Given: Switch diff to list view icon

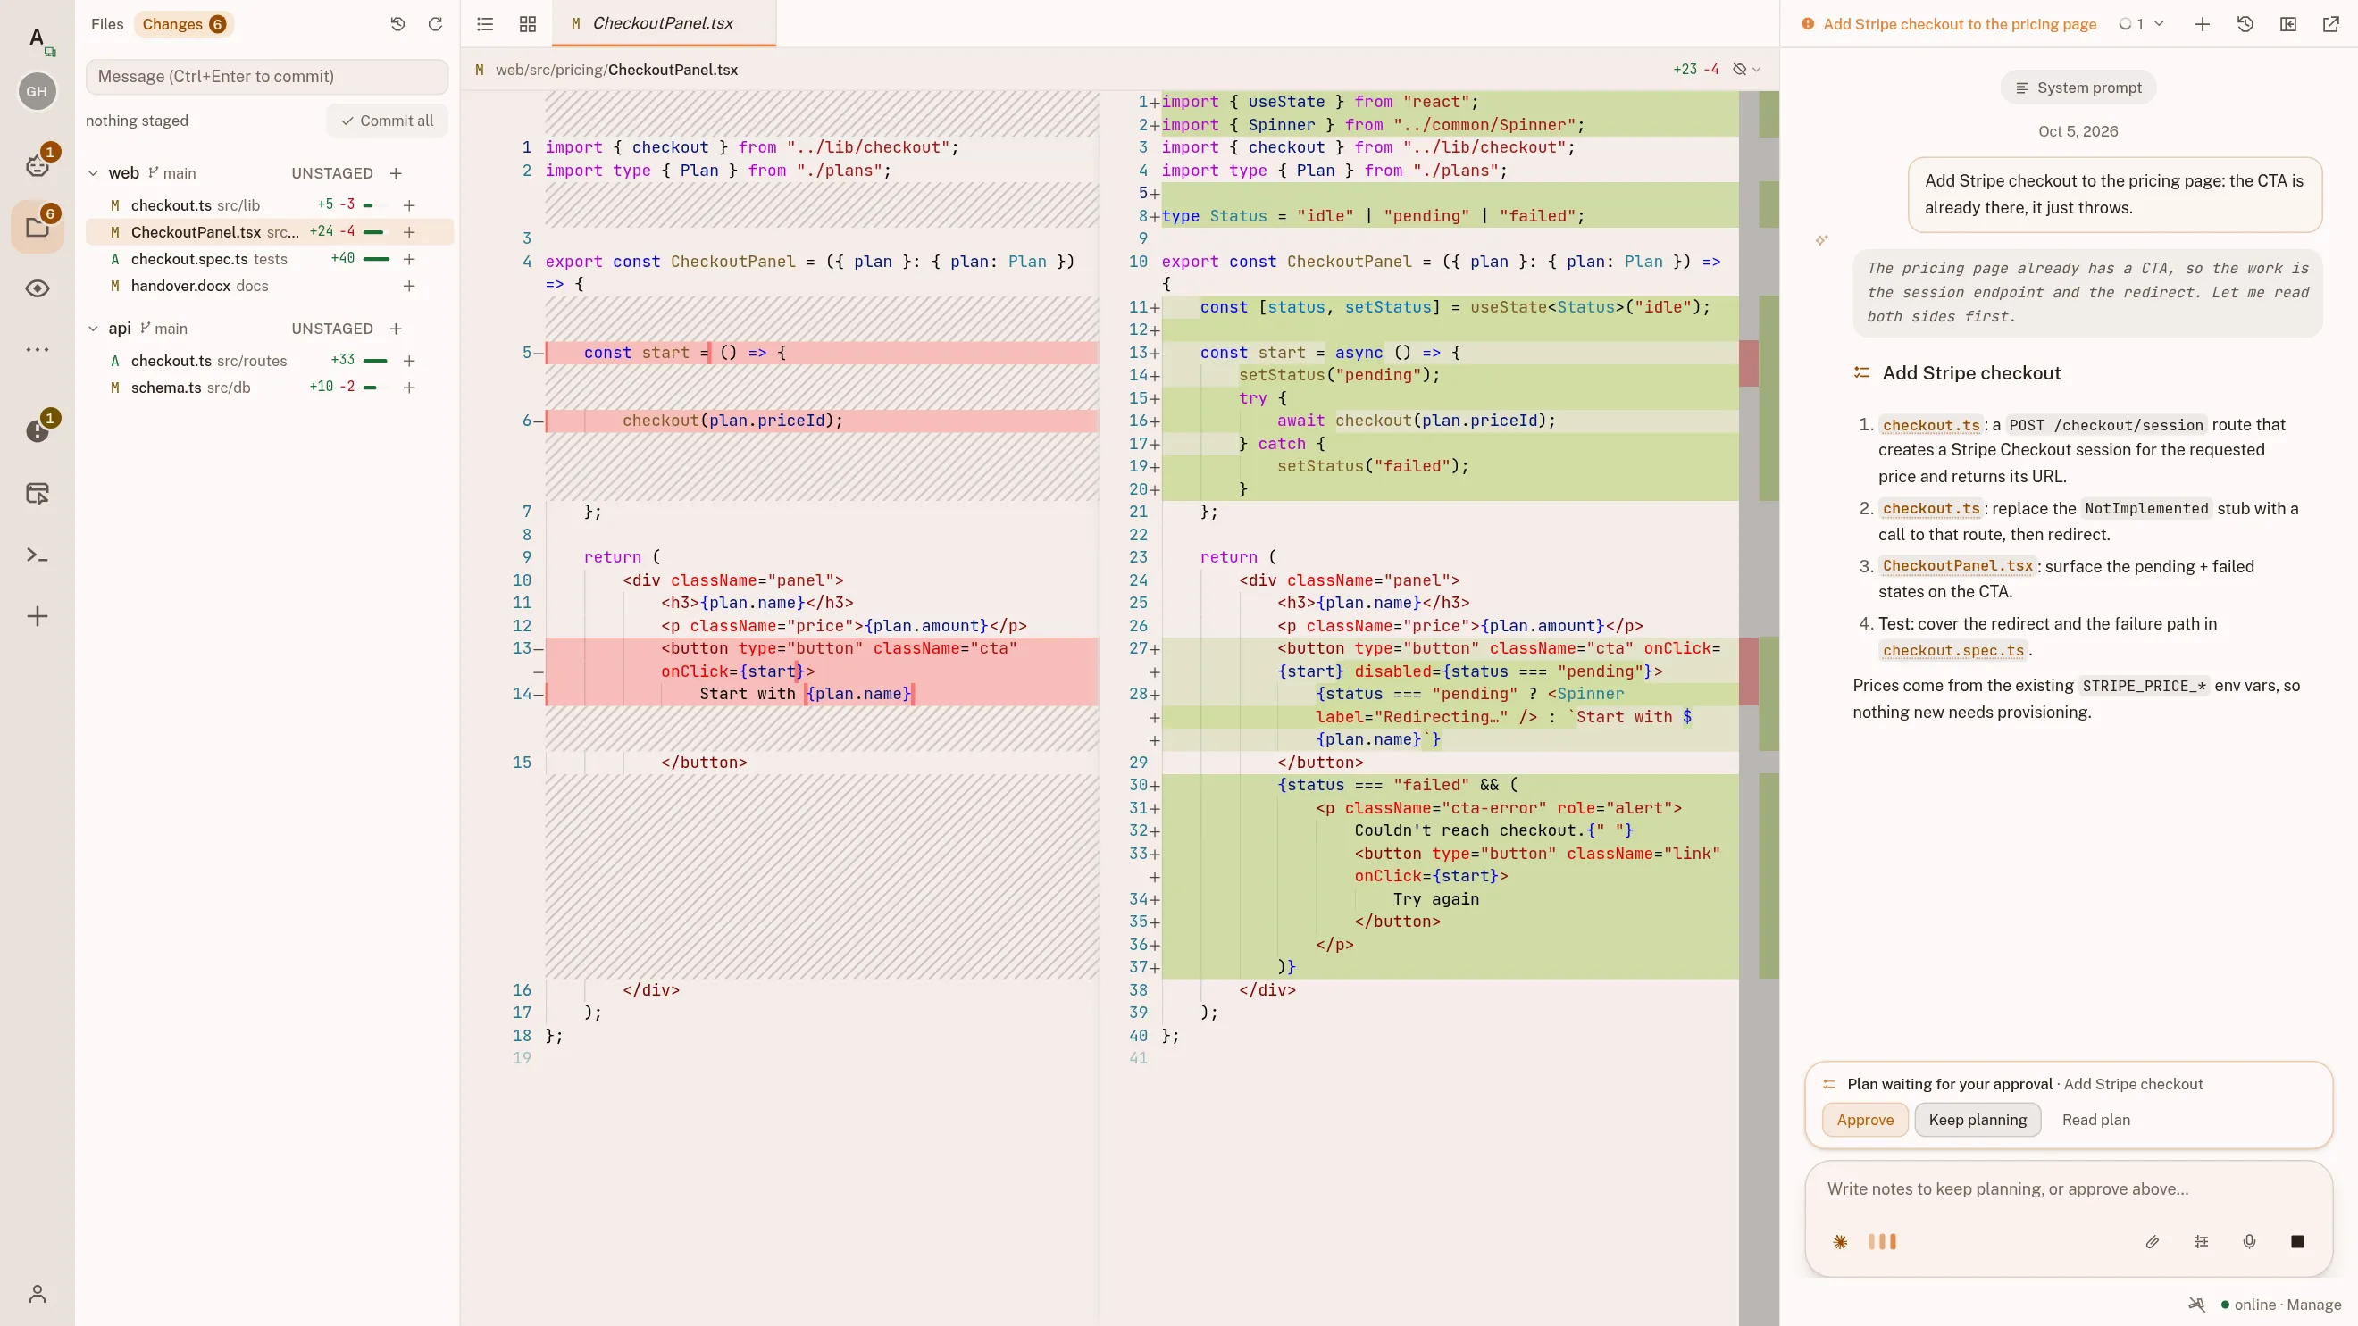Looking at the screenshot, I should click(x=485, y=24).
